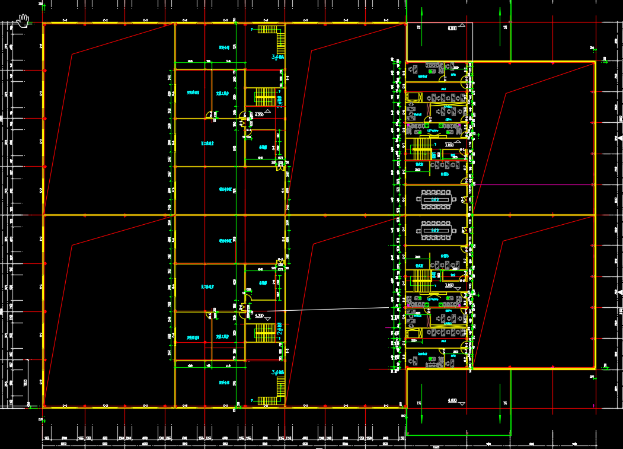
Task: Click the lower 4.200 elevation marker
Action: pos(261,317)
